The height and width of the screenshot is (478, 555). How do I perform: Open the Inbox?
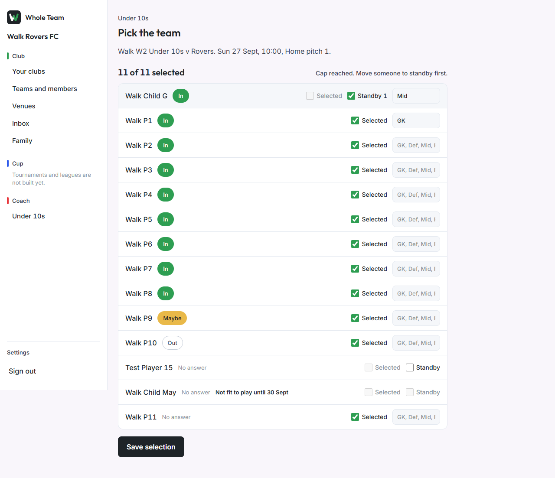click(21, 124)
